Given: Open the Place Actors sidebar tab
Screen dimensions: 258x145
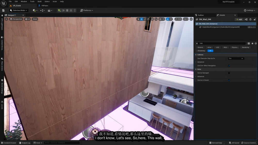Looking at the screenshot, I should coord(2,64).
